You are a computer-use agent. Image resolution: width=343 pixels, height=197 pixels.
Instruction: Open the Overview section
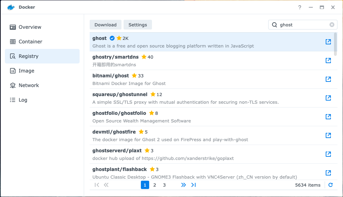tap(42, 27)
